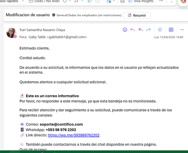Screen dimensions: 188x153
Task: React to message with smiley emoji icon
Action: [x=125, y=30]
